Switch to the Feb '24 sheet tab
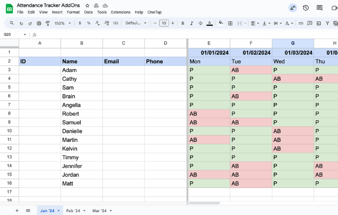The width and height of the screenshot is (338, 215). pyautogui.click(x=76, y=211)
